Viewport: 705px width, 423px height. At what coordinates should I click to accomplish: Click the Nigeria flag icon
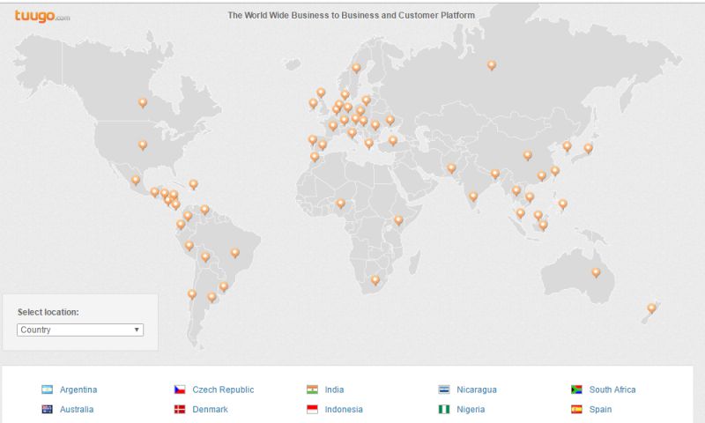click(x=444, y=409)
